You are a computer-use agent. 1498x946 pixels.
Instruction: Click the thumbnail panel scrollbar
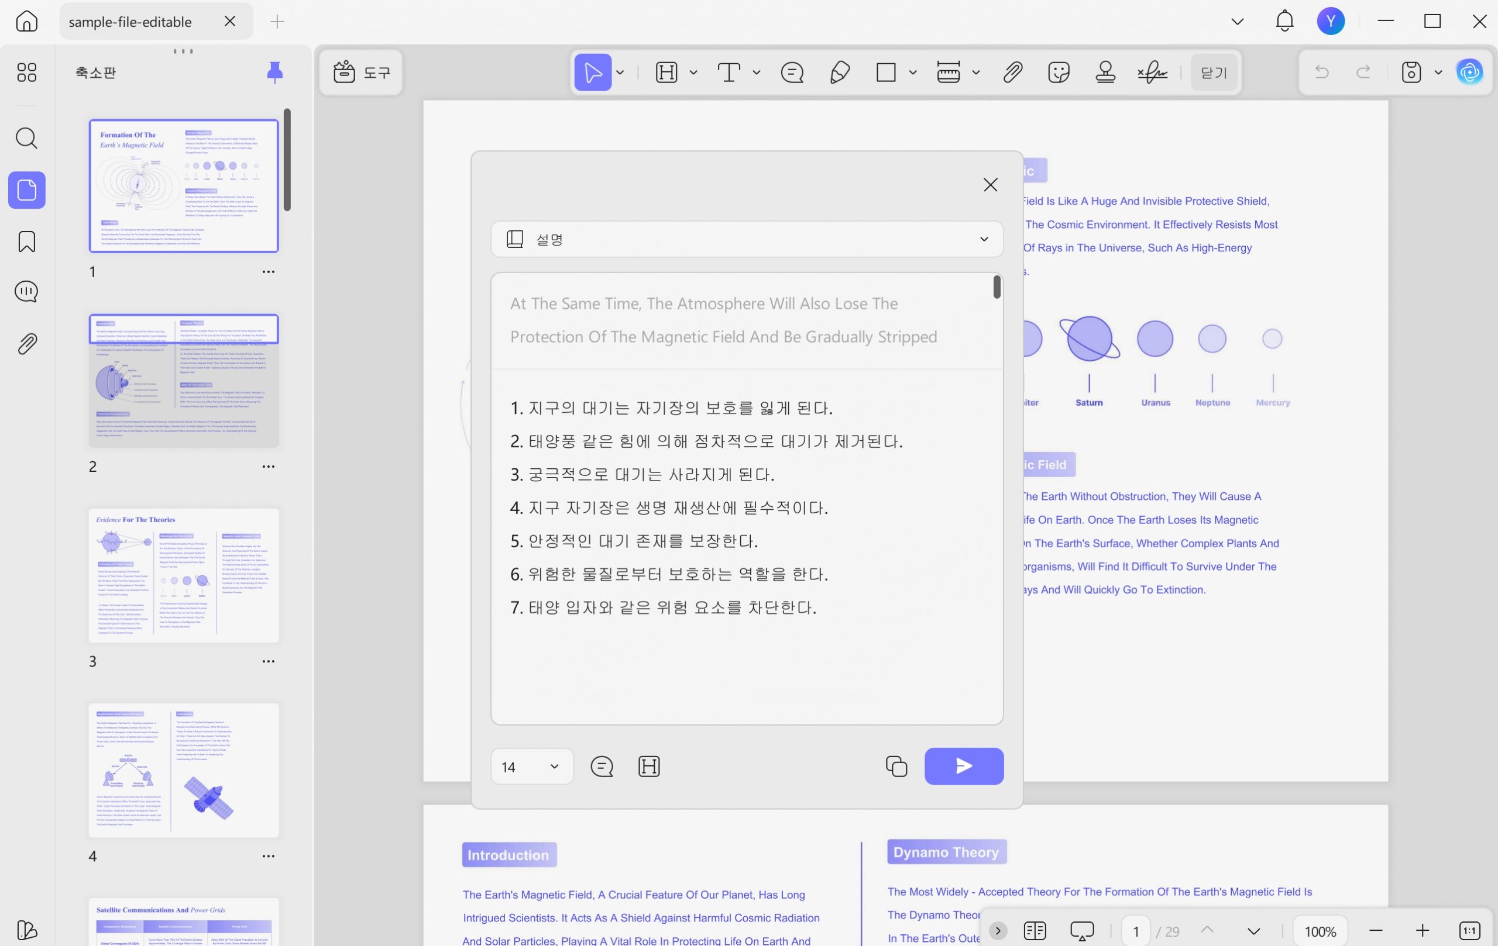click(x=287, y=160)
